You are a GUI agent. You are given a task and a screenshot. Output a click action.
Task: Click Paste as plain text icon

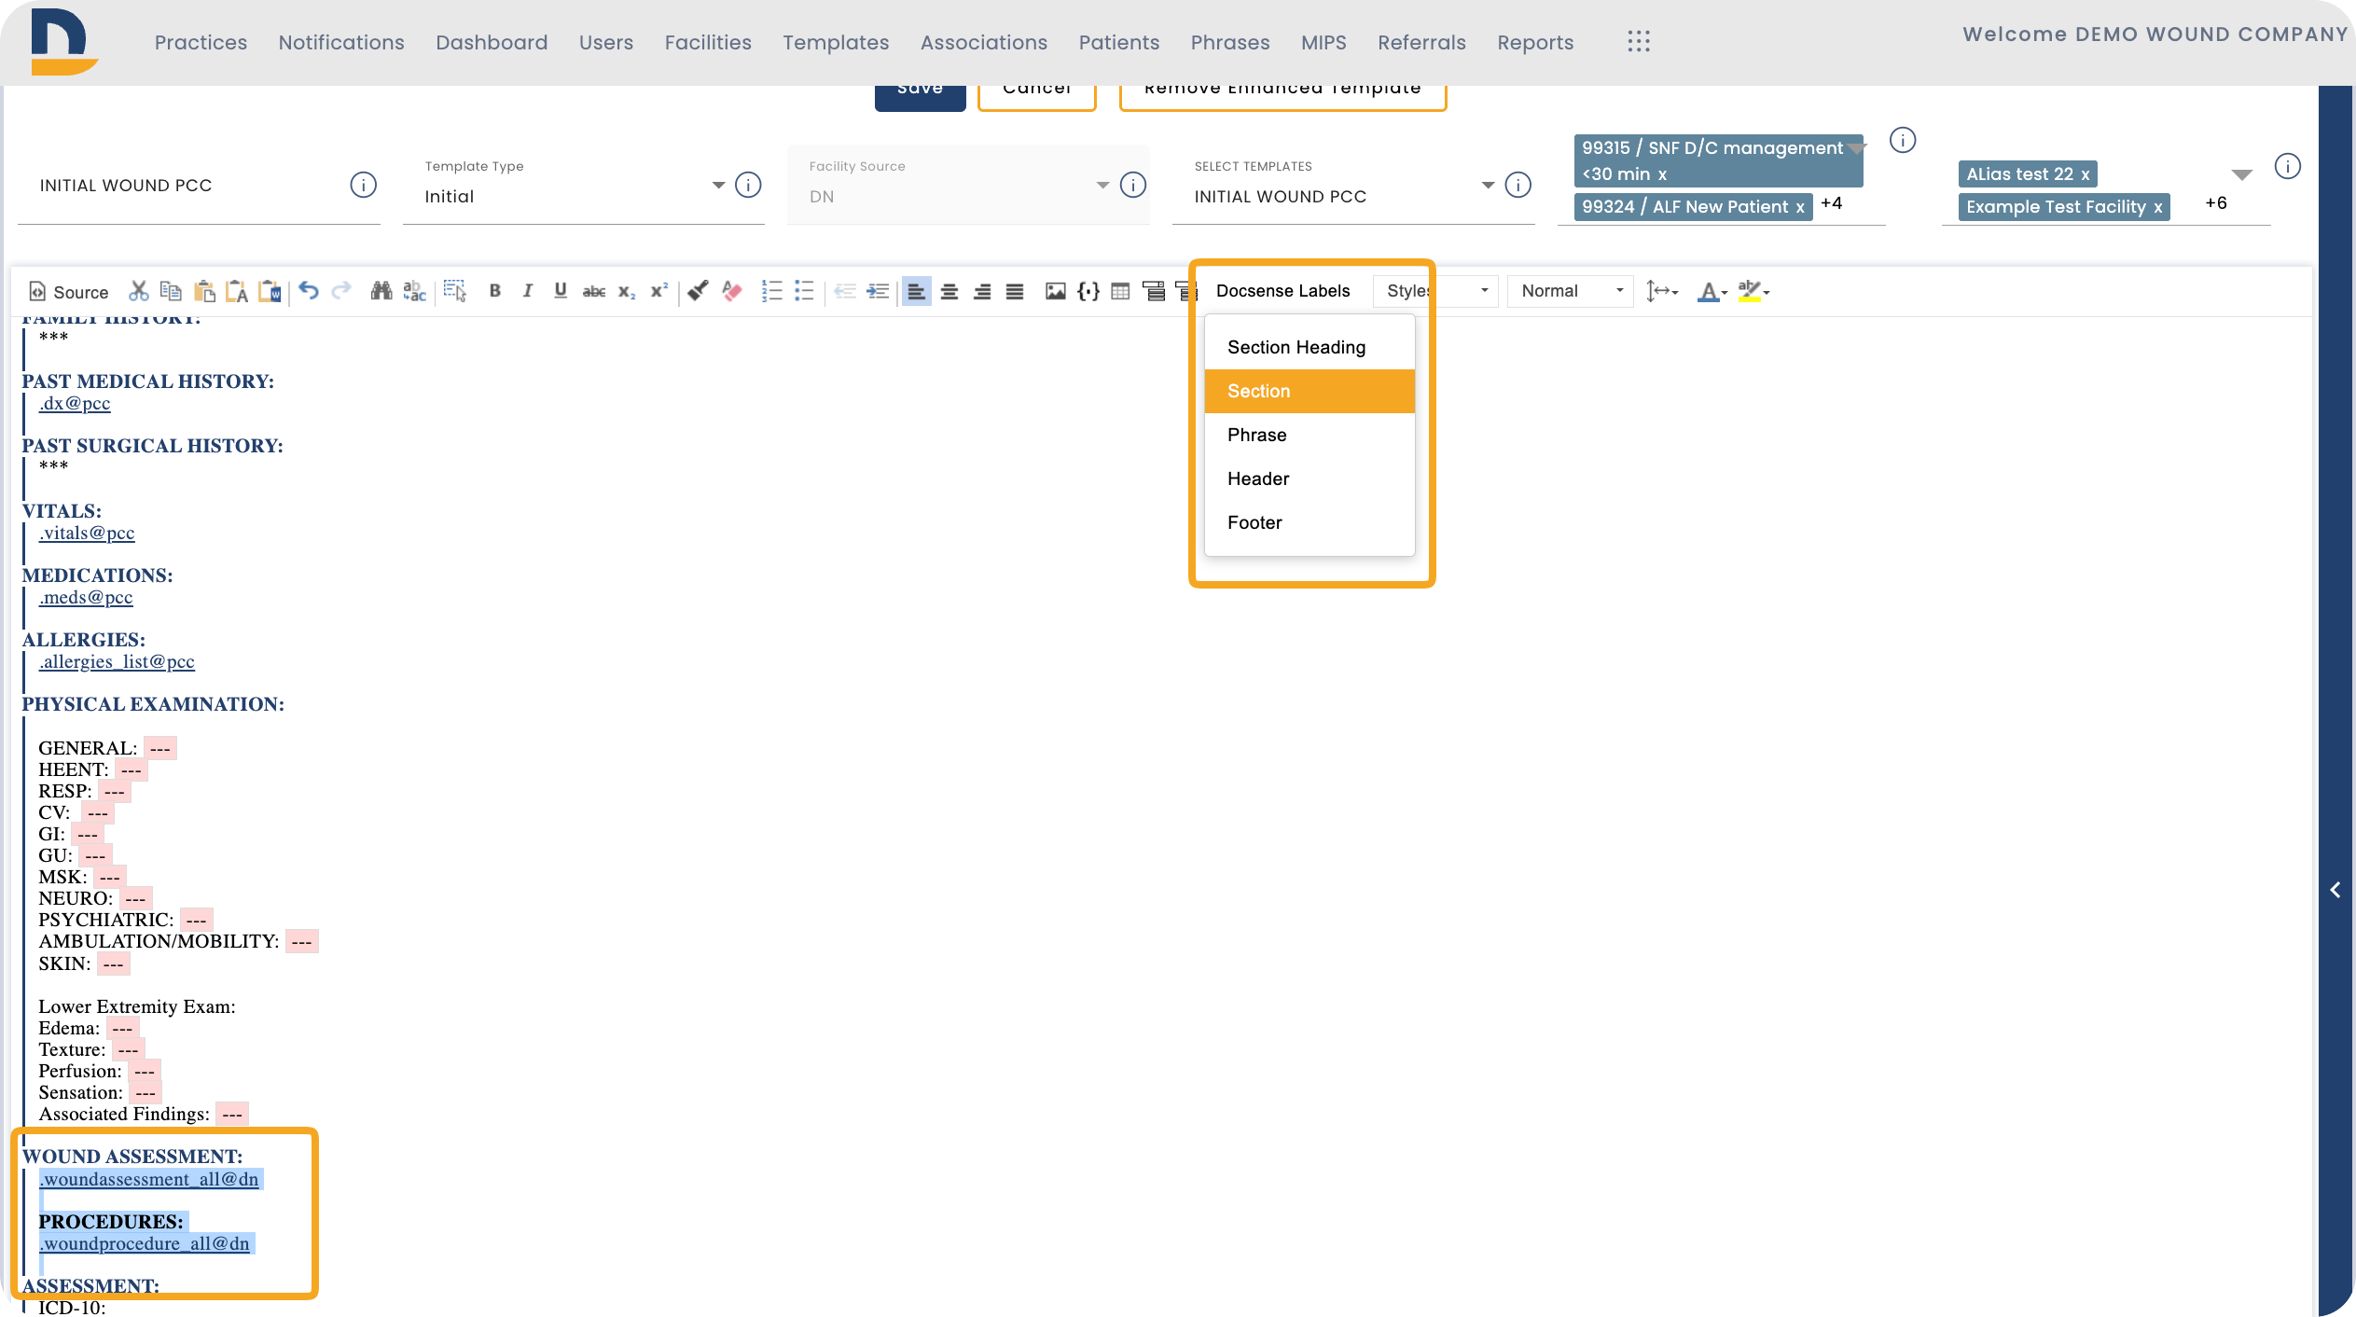tap(237, 291)
